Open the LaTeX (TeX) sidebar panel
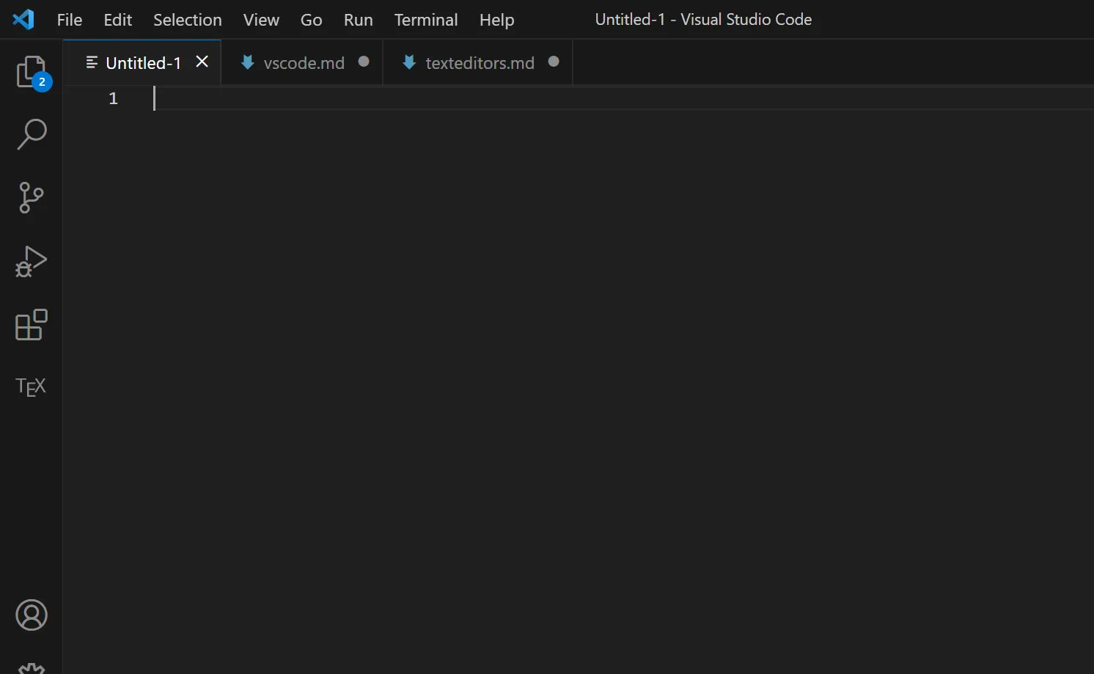The height and width of the screenshot is (674, 1094). [31, 387]
